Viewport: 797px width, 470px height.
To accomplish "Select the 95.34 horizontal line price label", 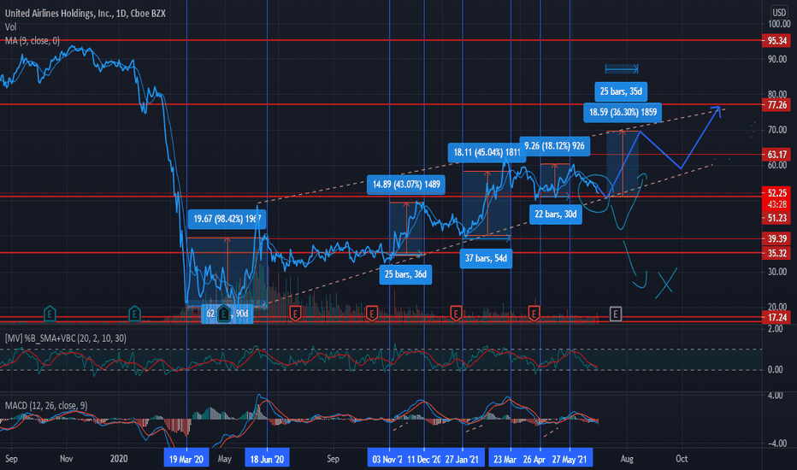I will point(776,41).
